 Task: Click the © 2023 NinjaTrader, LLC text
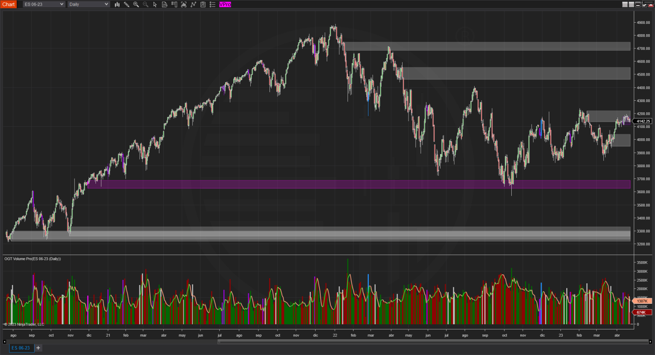[x=24, y=324]
